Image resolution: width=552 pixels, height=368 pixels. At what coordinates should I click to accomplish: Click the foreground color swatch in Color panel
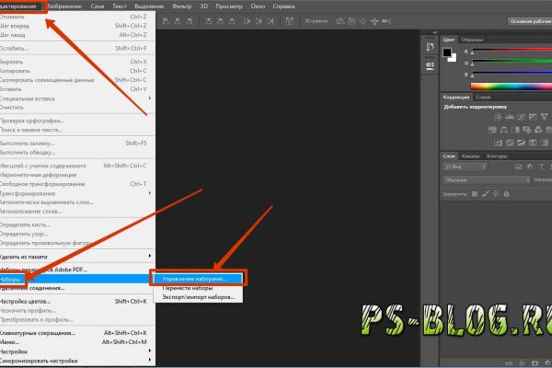coord(448,52)
